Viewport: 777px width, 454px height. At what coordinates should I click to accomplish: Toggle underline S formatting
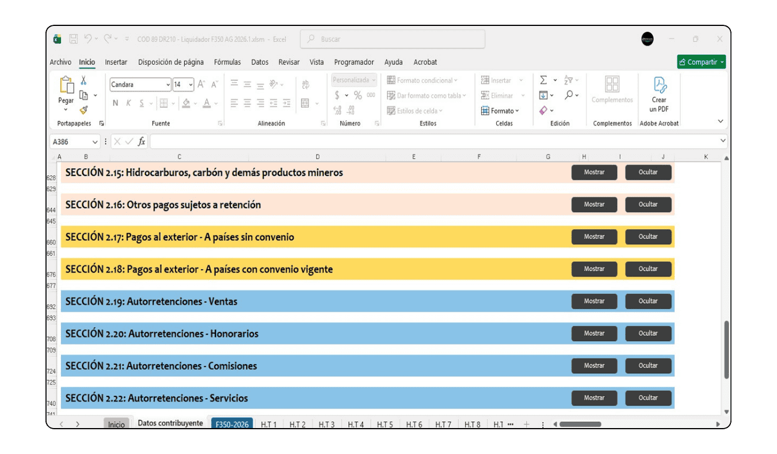(x=142, y=103)
